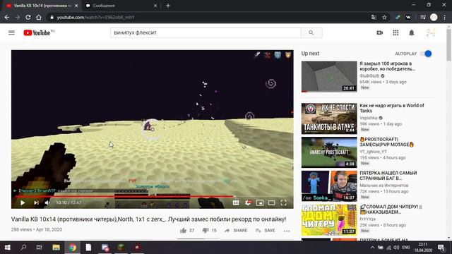This screenshot has width=452, height=254.
Task: Play the video
Action: coord(23,202)
